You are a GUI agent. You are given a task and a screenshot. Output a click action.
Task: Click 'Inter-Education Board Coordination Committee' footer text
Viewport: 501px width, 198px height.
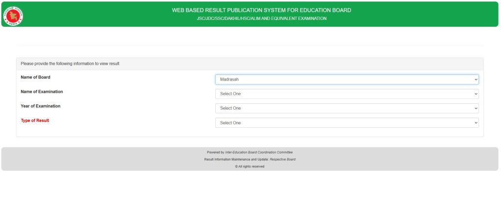click(259, 153)
